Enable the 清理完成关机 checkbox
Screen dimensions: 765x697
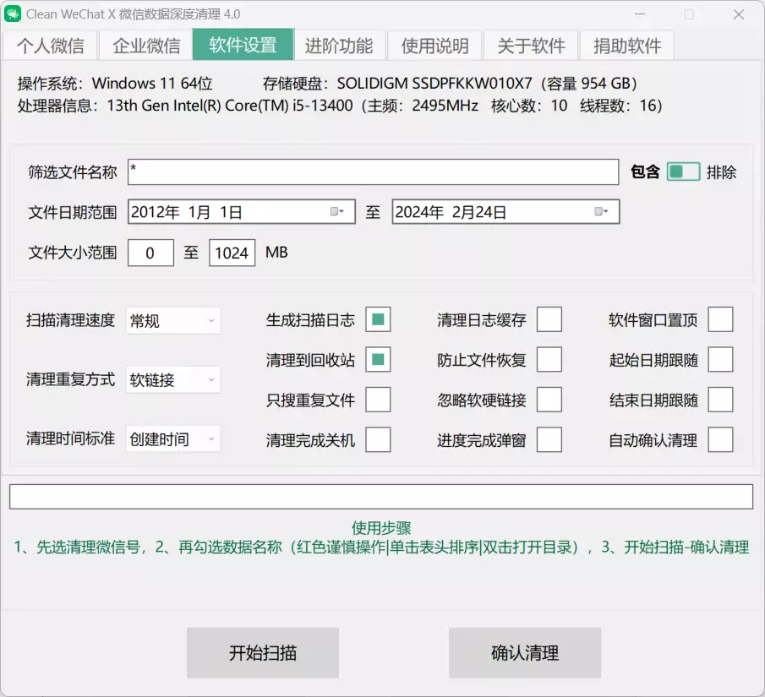pyautogui.click(x=378, y=439)
